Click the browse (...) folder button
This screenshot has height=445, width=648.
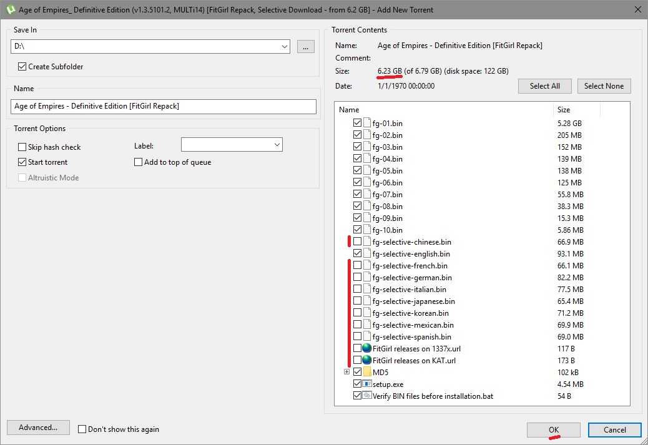click(x=305, y=47)
